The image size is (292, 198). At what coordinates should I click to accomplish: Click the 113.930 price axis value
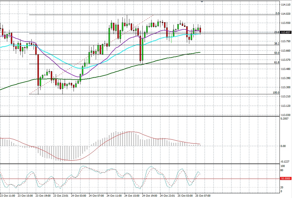tap(286, 23)
